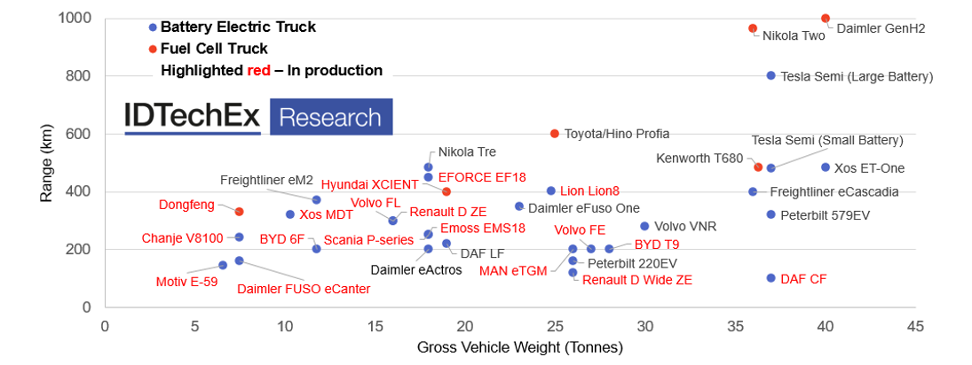Viewport: 972px width, 365px height.
Task: Select the Hyundai XCIENT label
Action: coord(369,184)
